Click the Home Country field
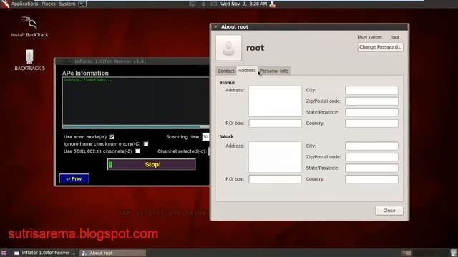 click(371, 124)
